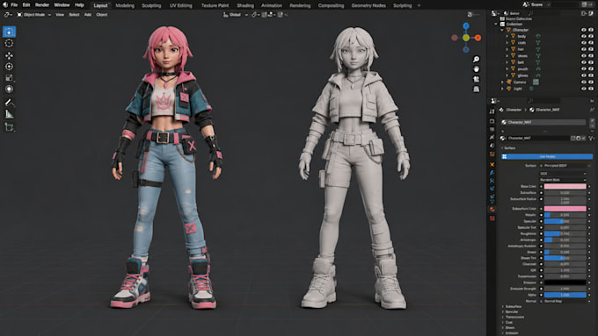Open the viewport View menu
The image size is (598, 336).
[60, 14]
